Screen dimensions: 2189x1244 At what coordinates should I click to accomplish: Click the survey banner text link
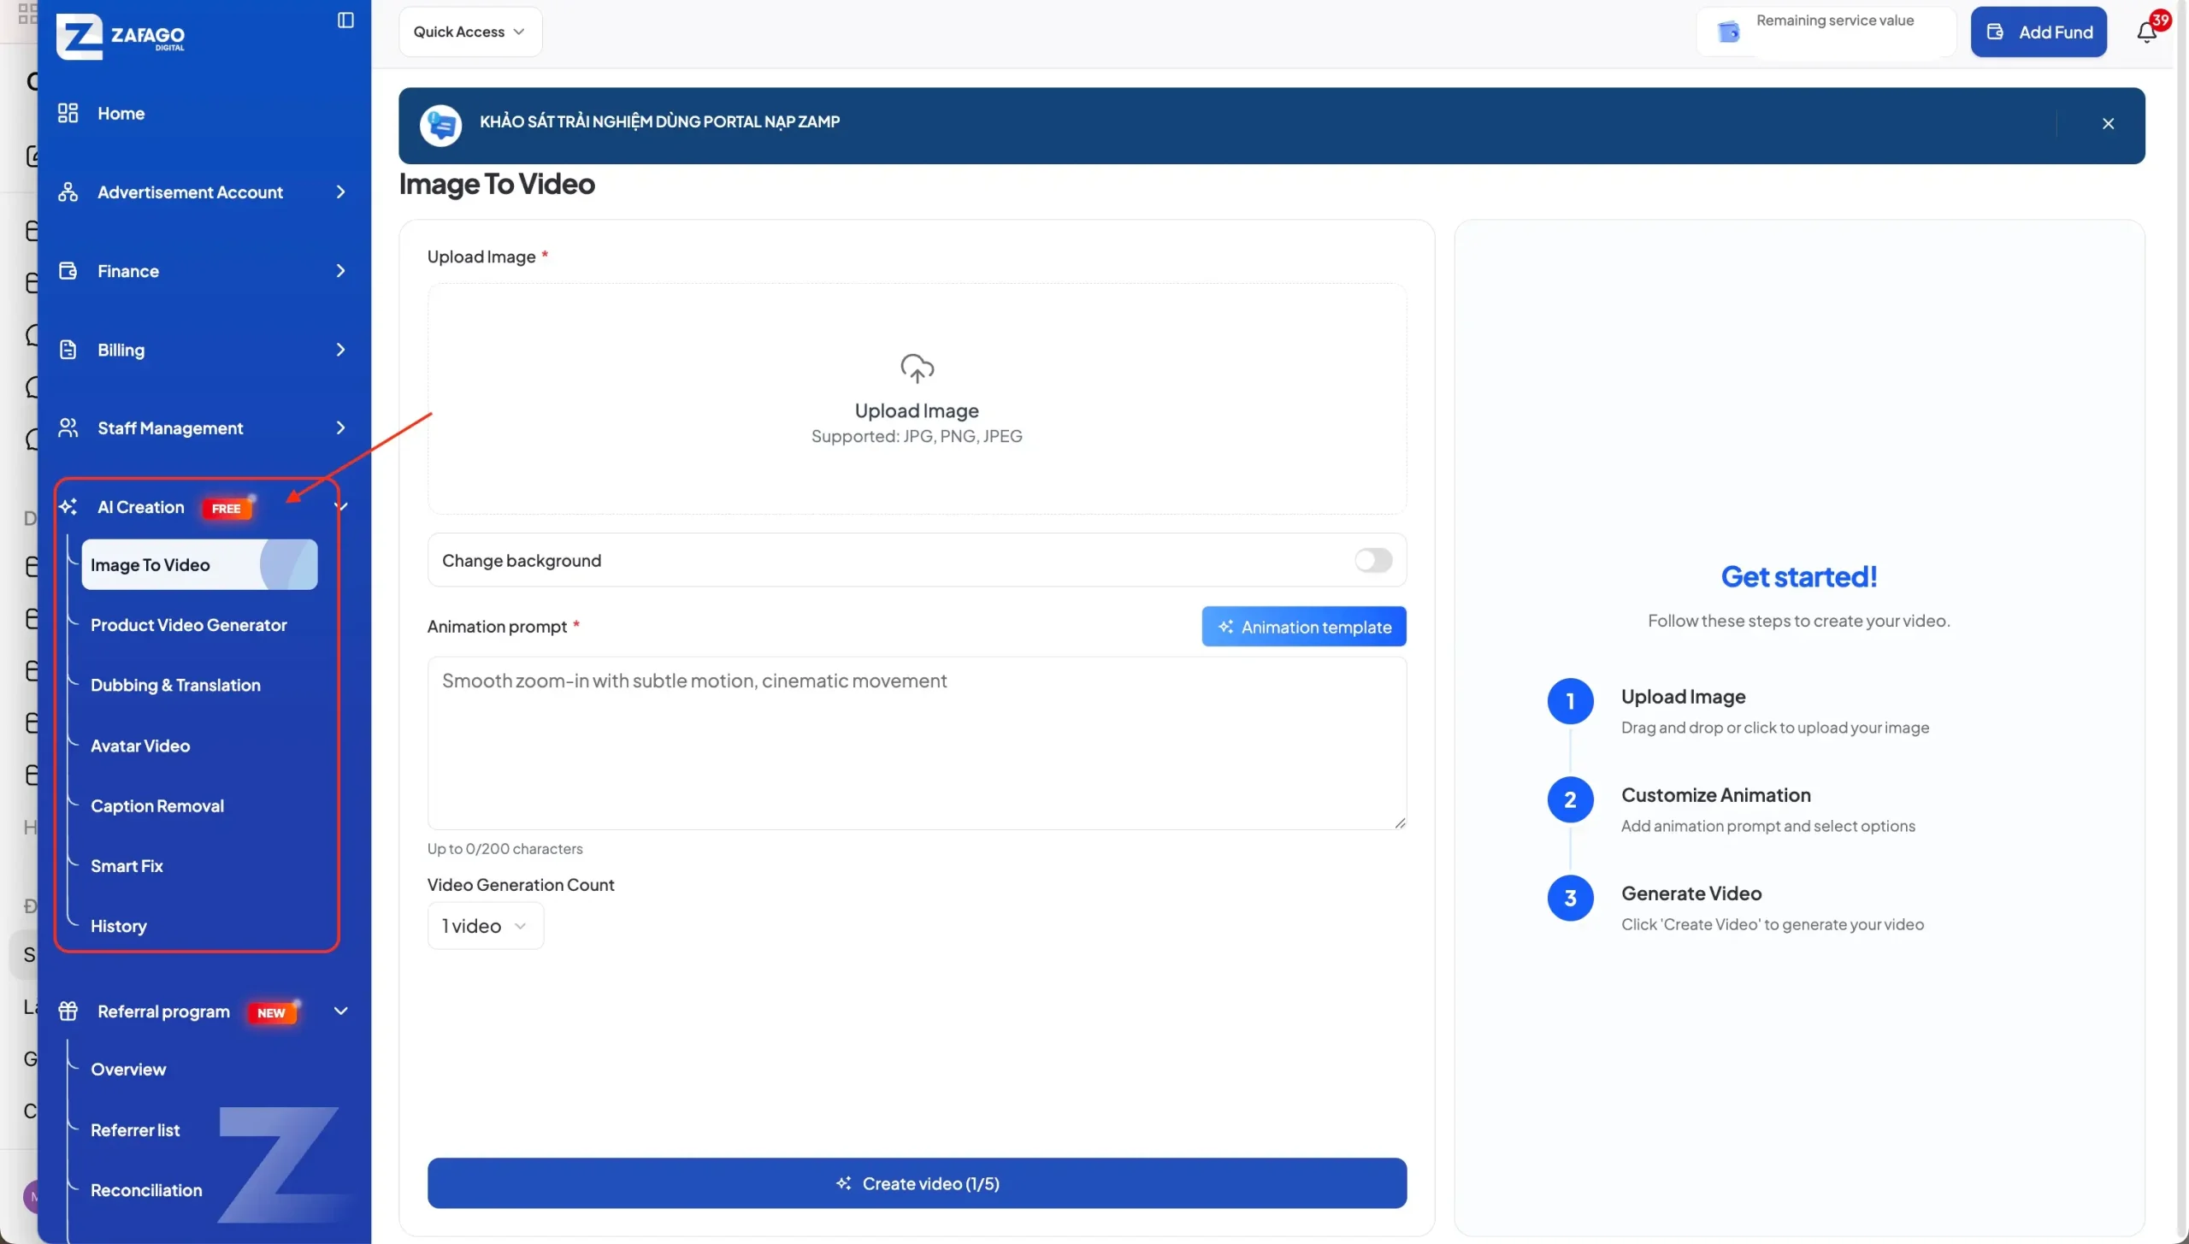(659, 121)
